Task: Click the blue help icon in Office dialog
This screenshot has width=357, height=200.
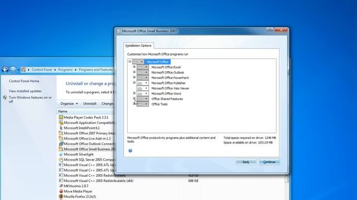Action: coord(130,151)
